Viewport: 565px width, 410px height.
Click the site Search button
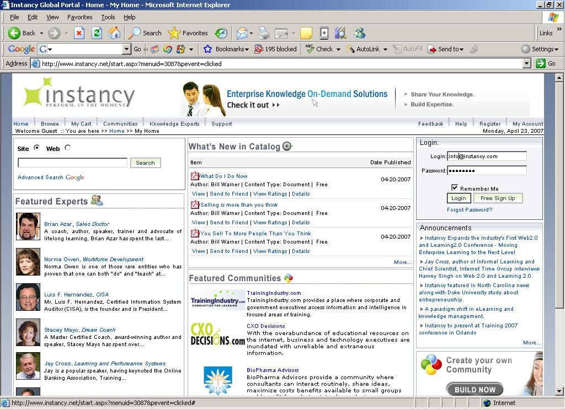click(145, 163)
